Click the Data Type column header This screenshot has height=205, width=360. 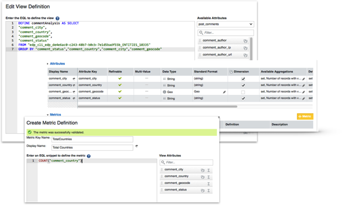pos(177,72)
